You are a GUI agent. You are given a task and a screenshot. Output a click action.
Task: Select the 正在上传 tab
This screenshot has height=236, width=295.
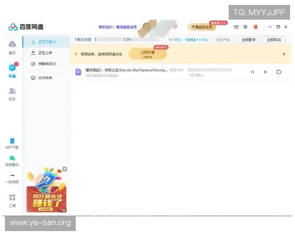pyautogui.click(x=46, y=53)
